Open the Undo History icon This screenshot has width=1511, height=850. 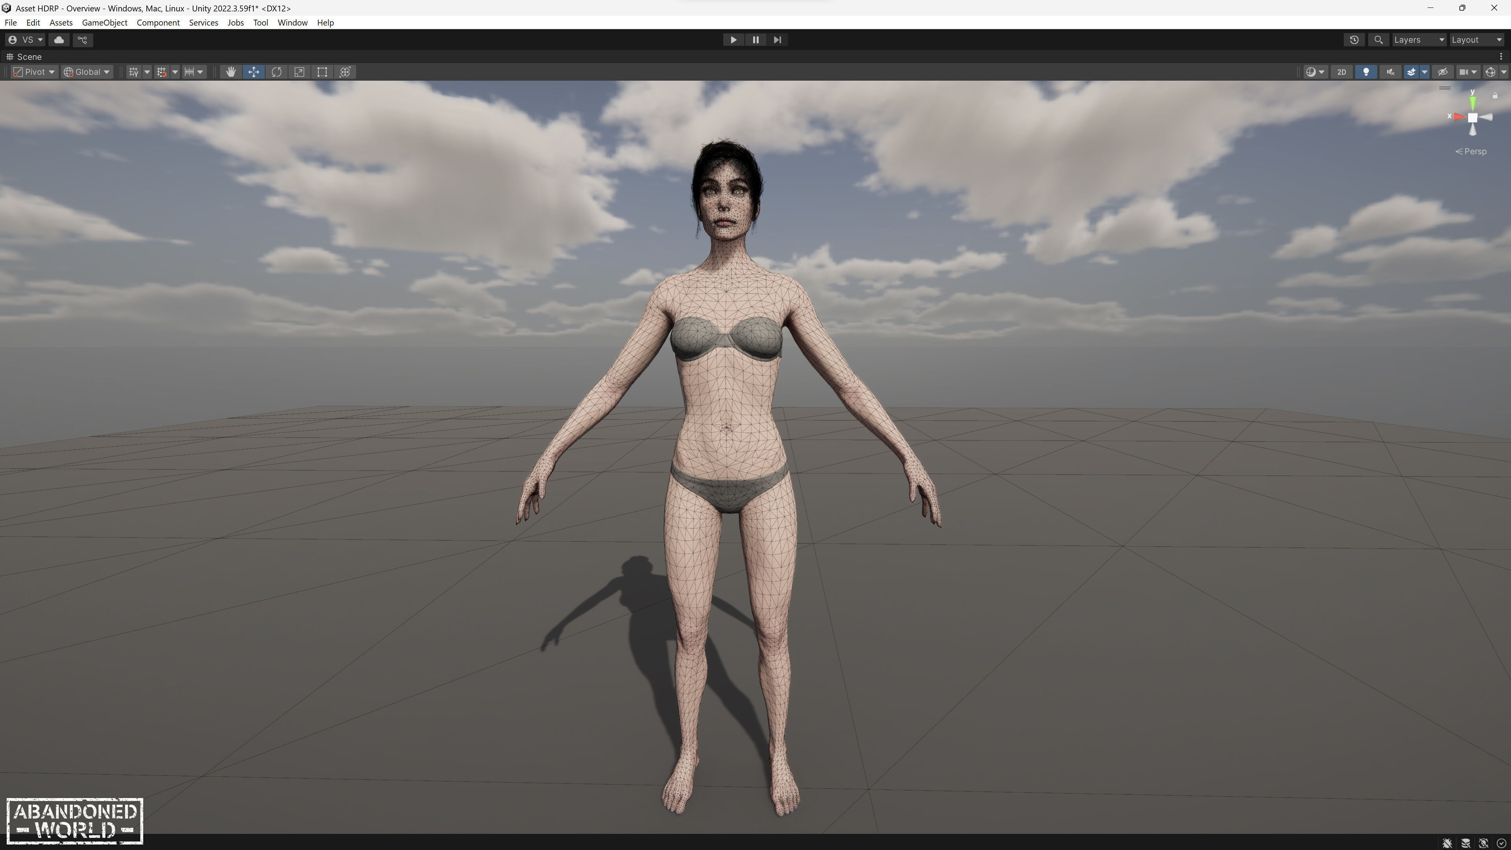pos(1354,39)
